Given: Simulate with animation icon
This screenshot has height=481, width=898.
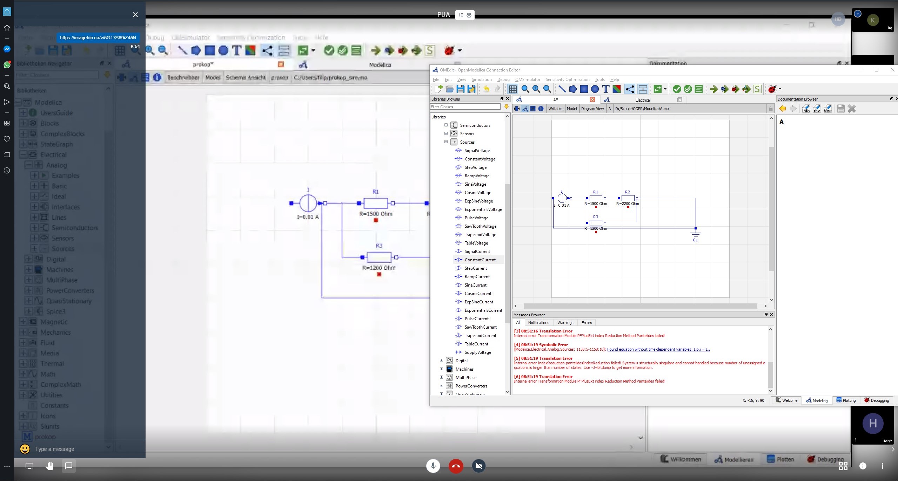Looking at the screenshot, I should [x=746, y=89].
